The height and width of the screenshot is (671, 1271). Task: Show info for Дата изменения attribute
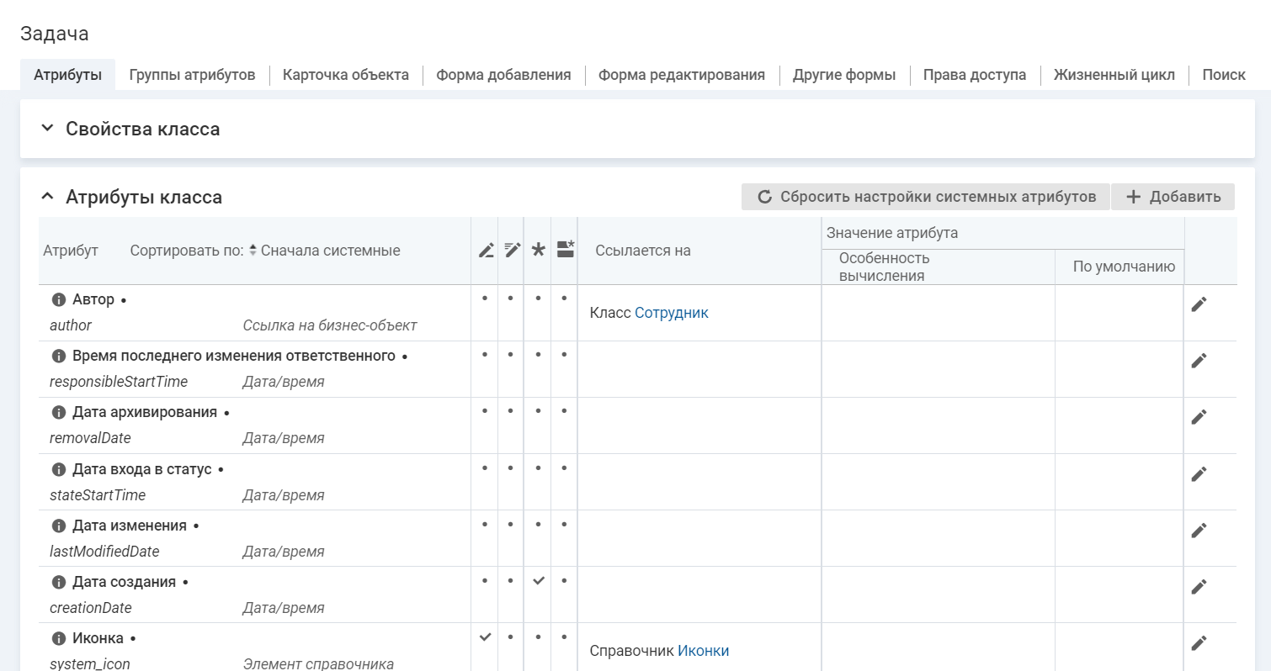point(59,526)
